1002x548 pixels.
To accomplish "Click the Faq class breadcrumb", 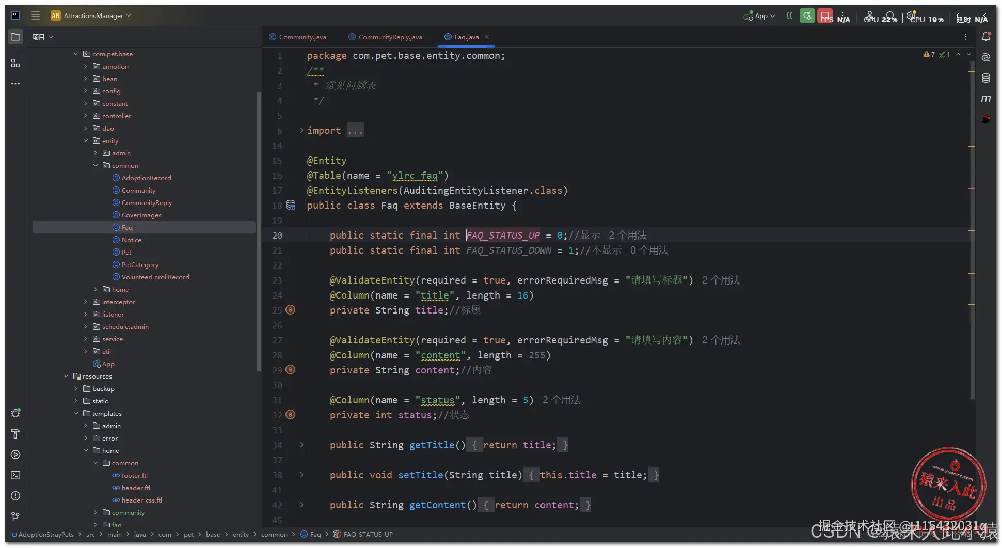I will click(311, 534).
